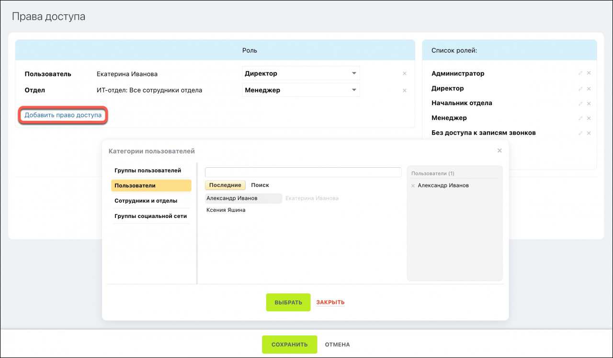Viewport: 613px width, 358px height.
Task: Remove access row for Екатерина Иванова
Action: [x=405, y=74]
